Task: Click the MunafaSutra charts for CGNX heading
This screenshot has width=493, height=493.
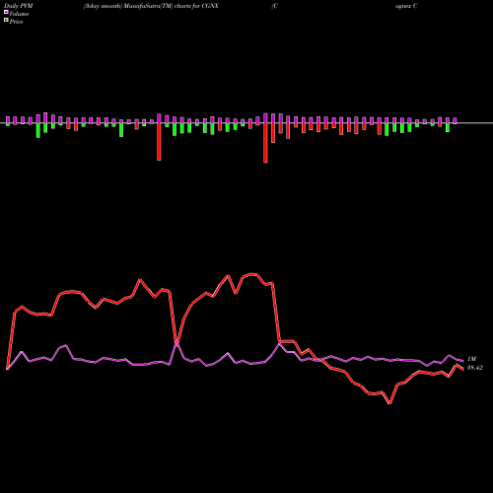Action: point(151,6)
